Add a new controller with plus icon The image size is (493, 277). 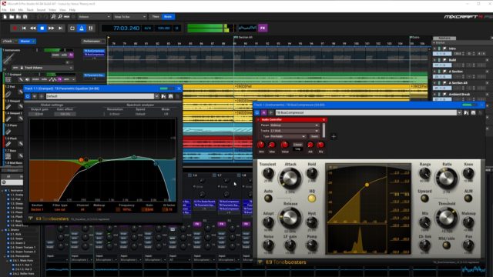pos(334,136)
